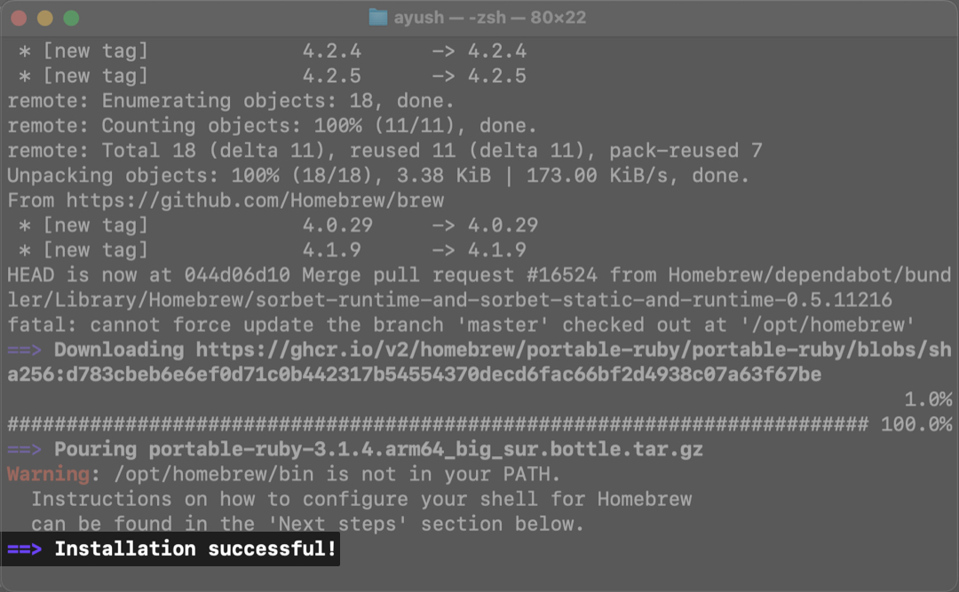Click the 4.2.5 new tag entry
This screenshot has height=592, width=959.
tap(331, 76)
